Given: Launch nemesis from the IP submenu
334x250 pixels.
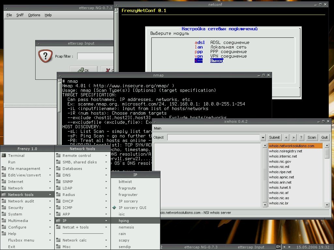Looking at the screenshot, I should [135, 227].
